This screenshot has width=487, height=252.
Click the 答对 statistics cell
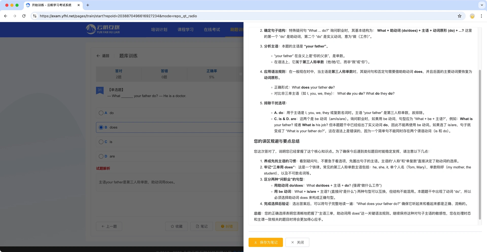(119, 74)
